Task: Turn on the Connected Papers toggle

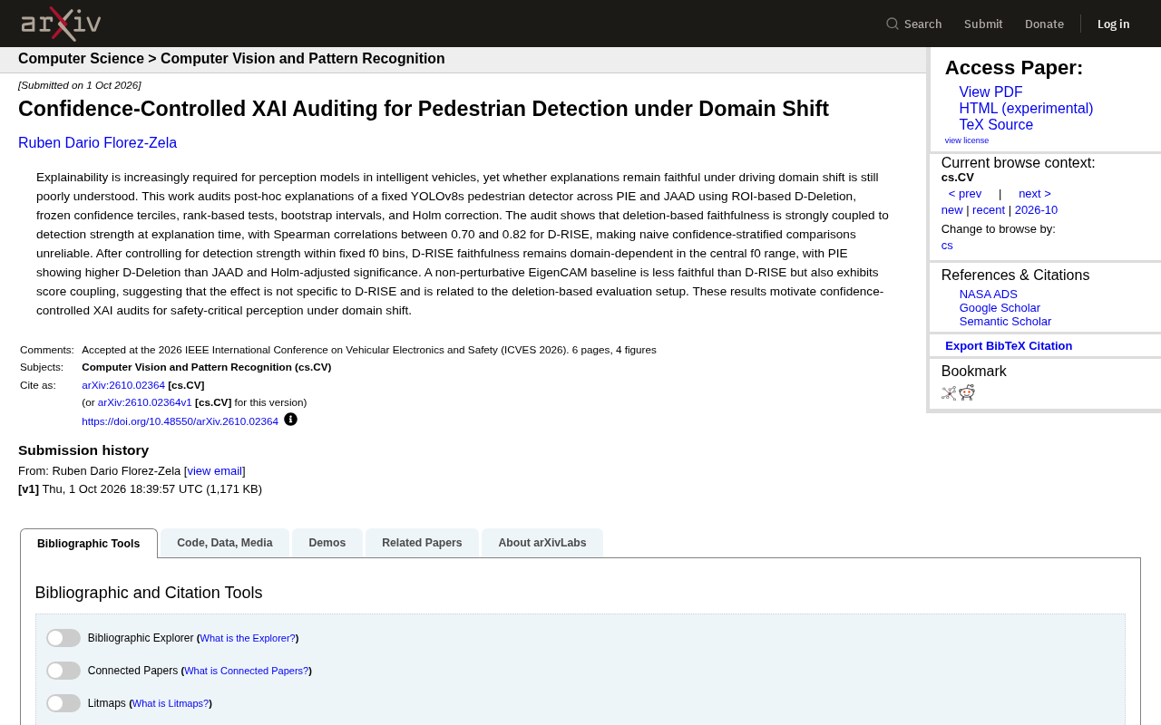Action: tap(63, 671)
